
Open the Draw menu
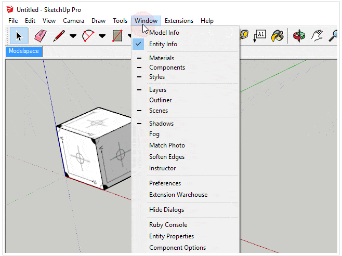pyautogui.click(x=98, y=21)
